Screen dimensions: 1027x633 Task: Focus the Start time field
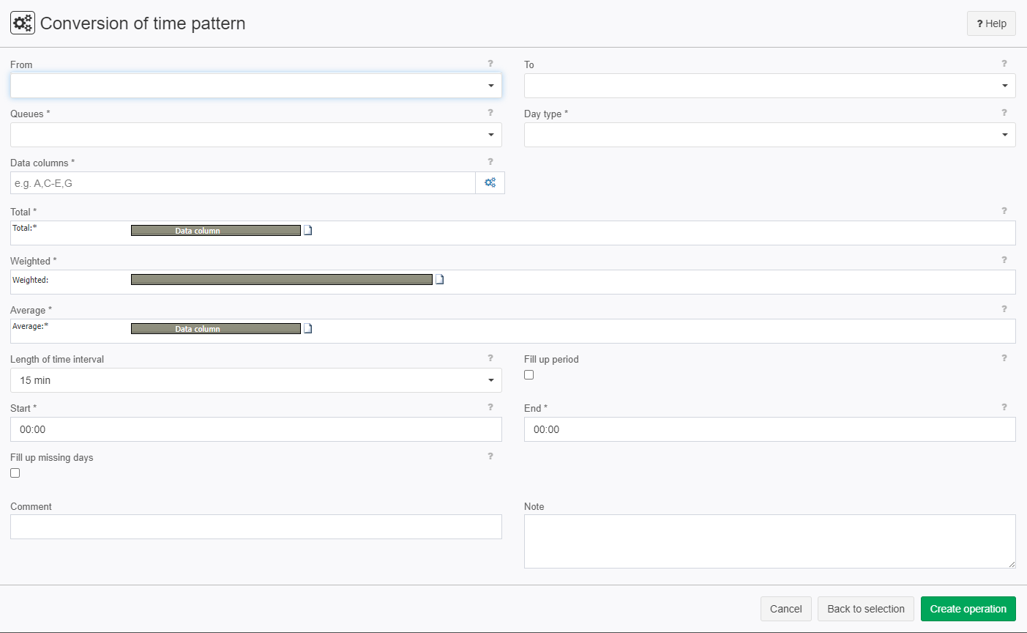tap(256, 429)
